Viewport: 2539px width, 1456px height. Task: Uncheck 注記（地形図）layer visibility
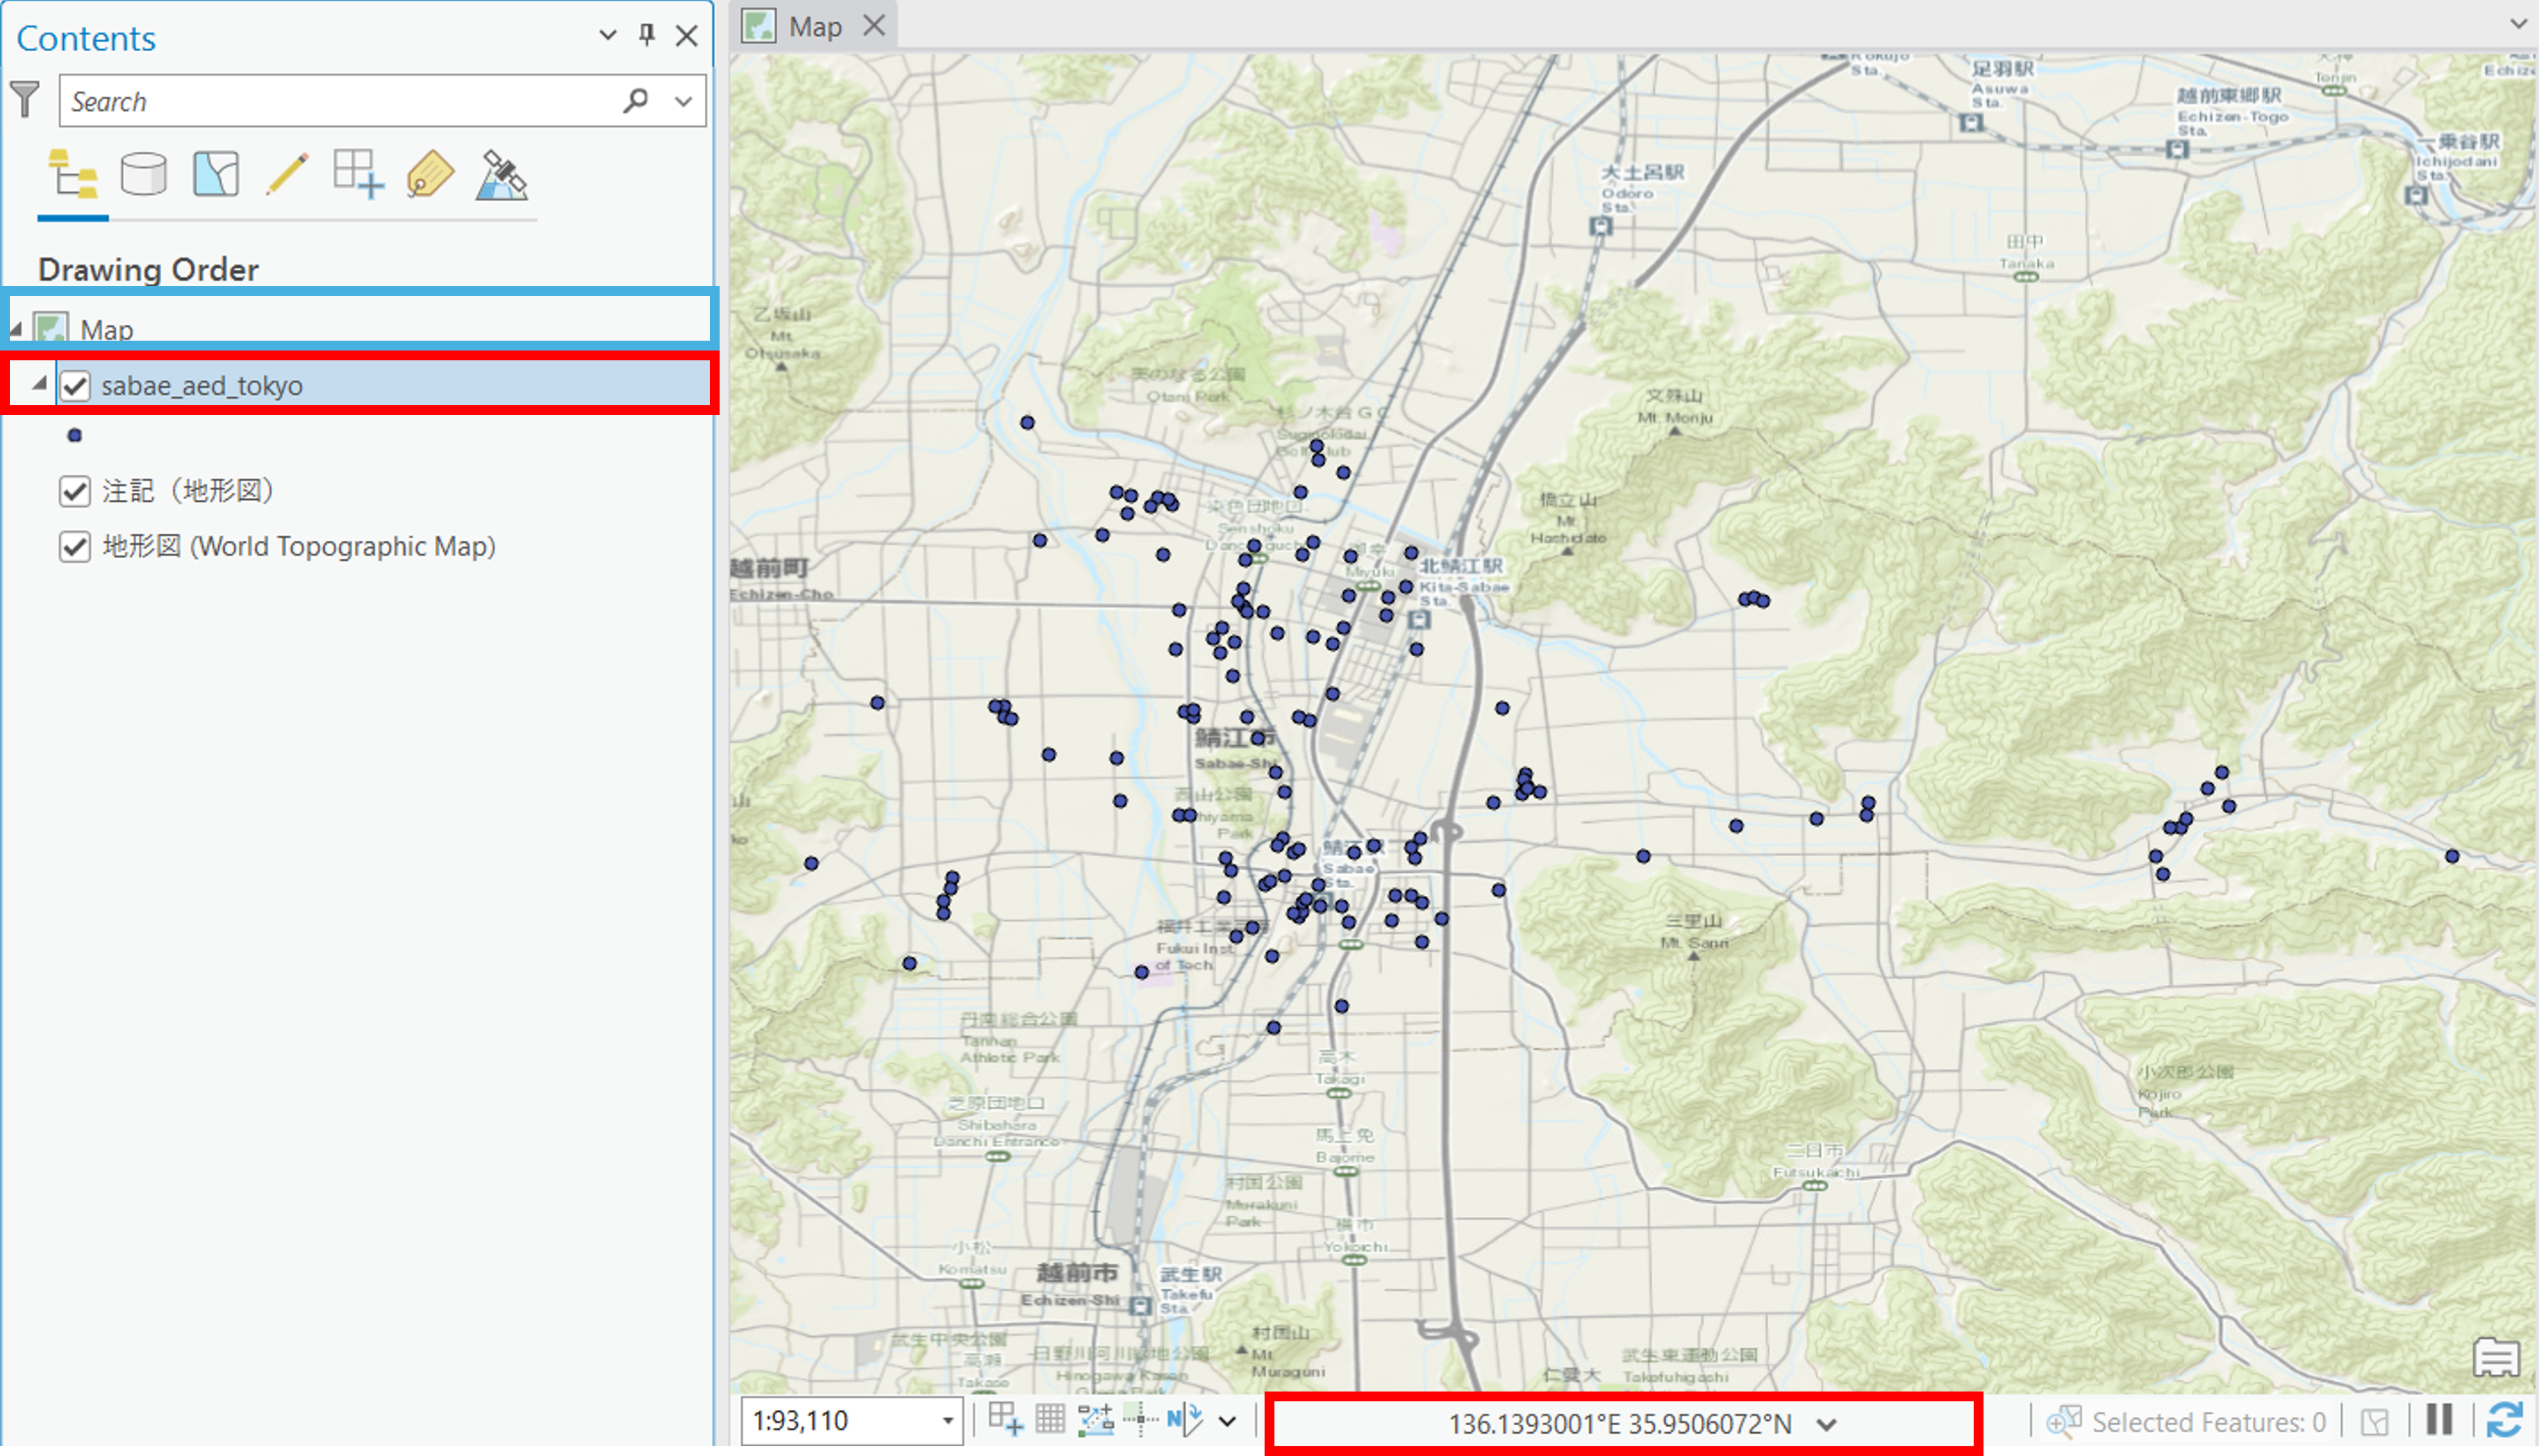[75, 491]
